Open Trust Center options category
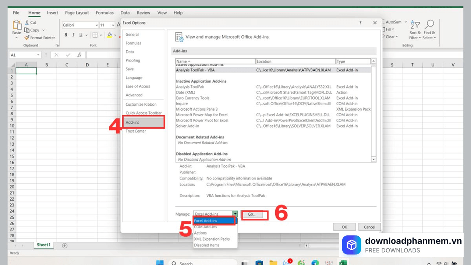Image resolution: width=471 pixels, height=265 pixels. pyautogui.click(x=144, y=131)
